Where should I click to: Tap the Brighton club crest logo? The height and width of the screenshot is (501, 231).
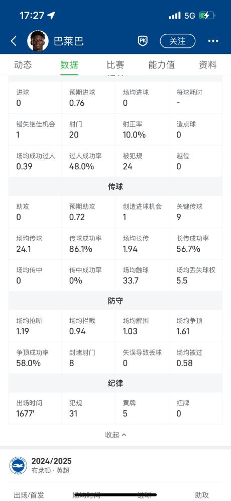click(18, 466)
